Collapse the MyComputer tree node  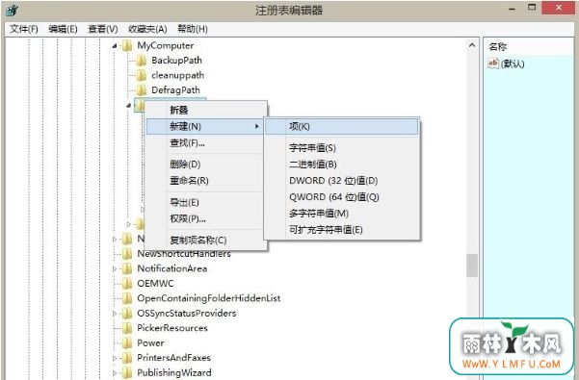[x=115, y=46]
